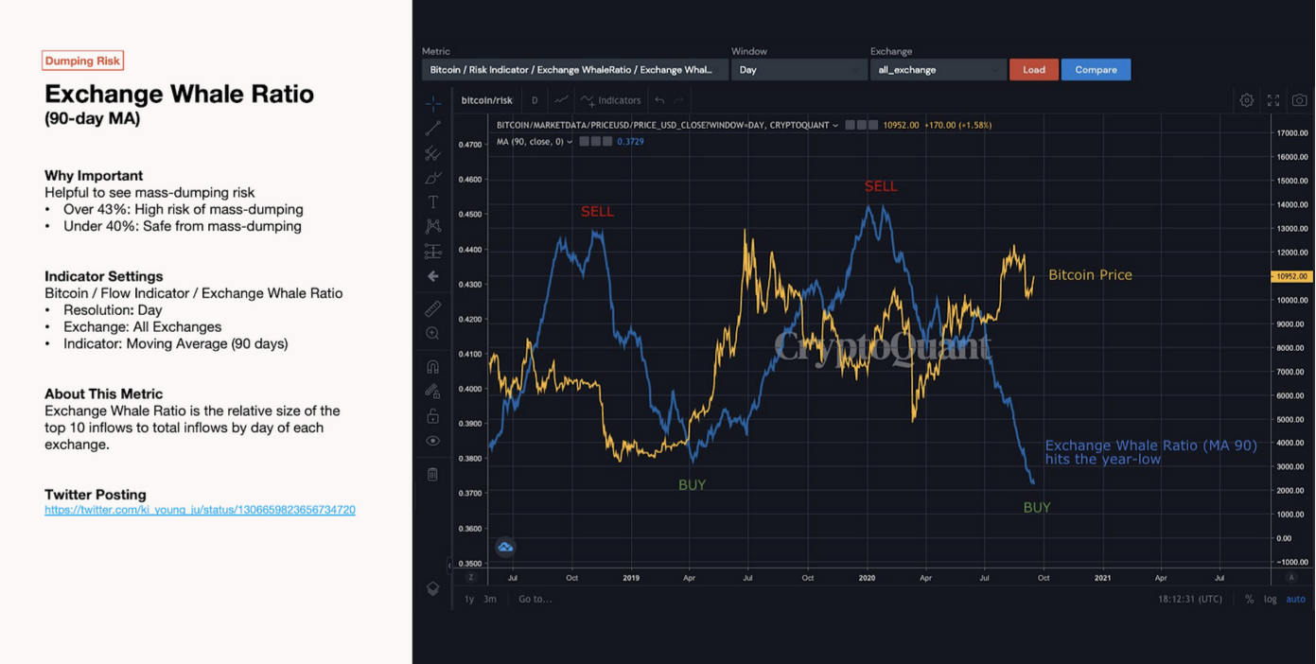Choose the pitchfork drawing tool
This screenshot has height=664, width=1316.
(x=432, y=152)
